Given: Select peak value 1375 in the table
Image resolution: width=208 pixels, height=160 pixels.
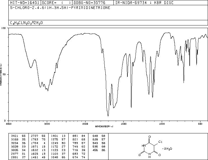Looking at the screenshot, I should pos(54,139).
